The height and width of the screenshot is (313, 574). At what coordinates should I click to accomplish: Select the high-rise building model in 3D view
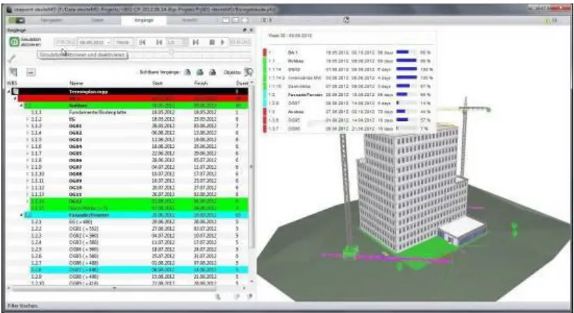(412, 187)
